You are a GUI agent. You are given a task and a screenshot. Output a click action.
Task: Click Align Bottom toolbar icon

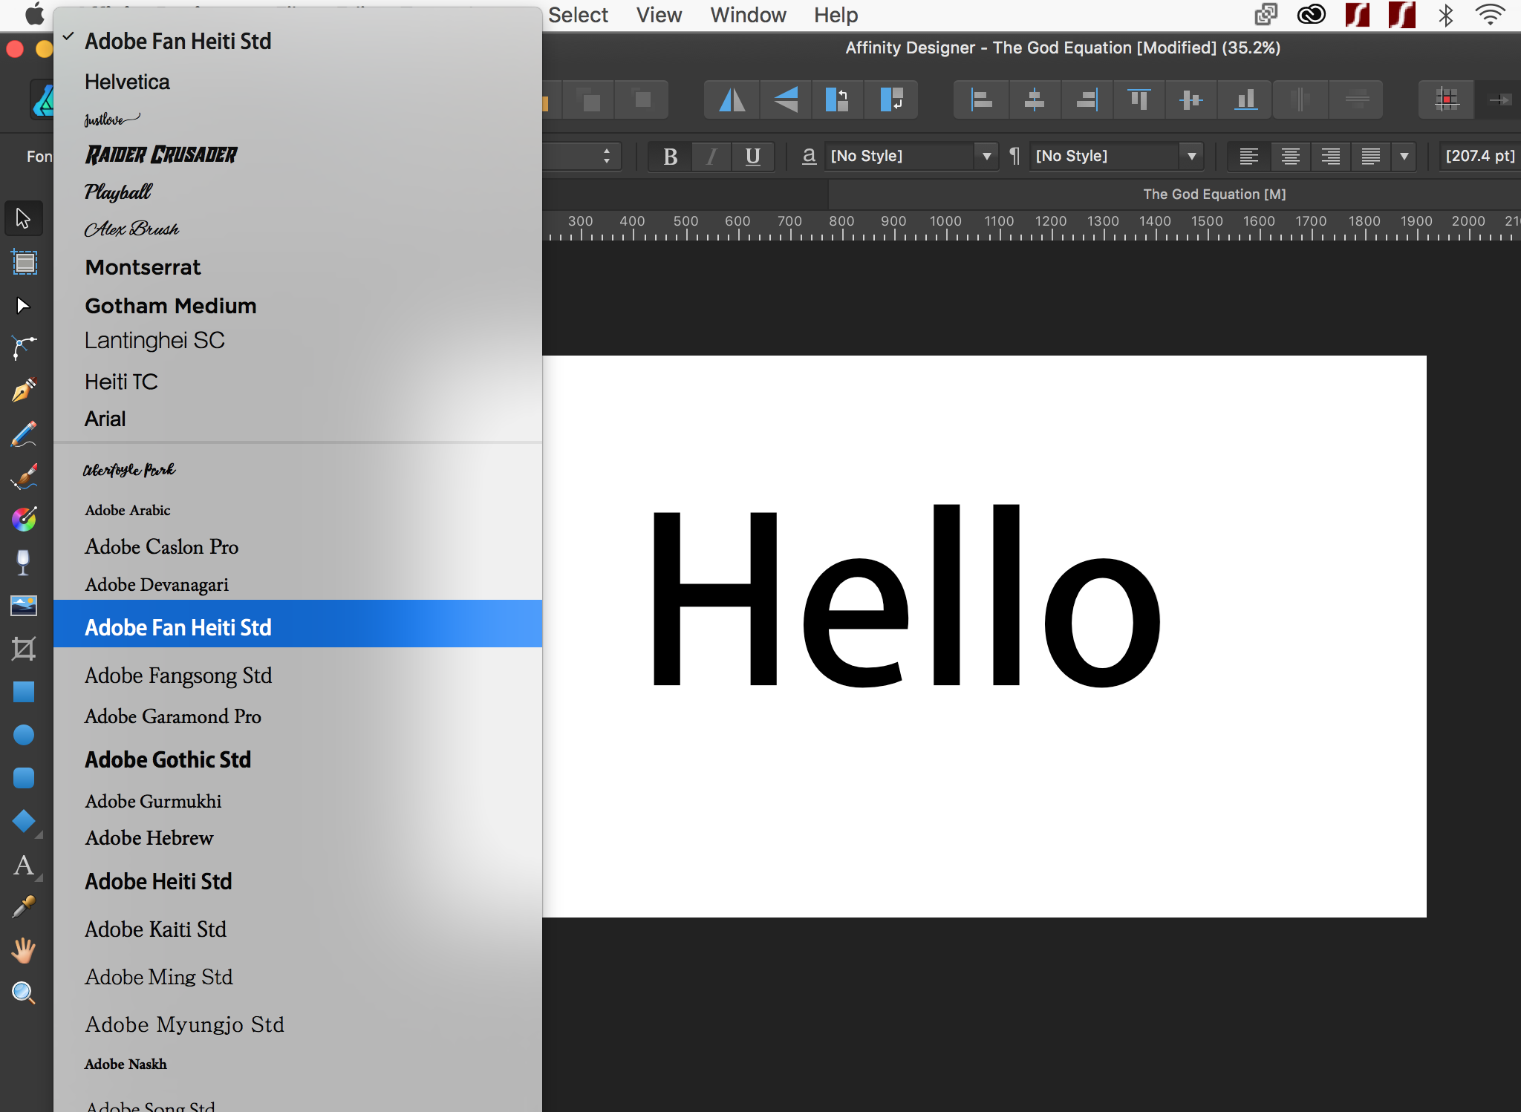pos(1245,99)
